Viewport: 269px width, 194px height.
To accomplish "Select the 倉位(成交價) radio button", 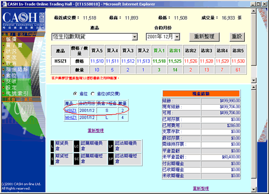I will 93,94.
